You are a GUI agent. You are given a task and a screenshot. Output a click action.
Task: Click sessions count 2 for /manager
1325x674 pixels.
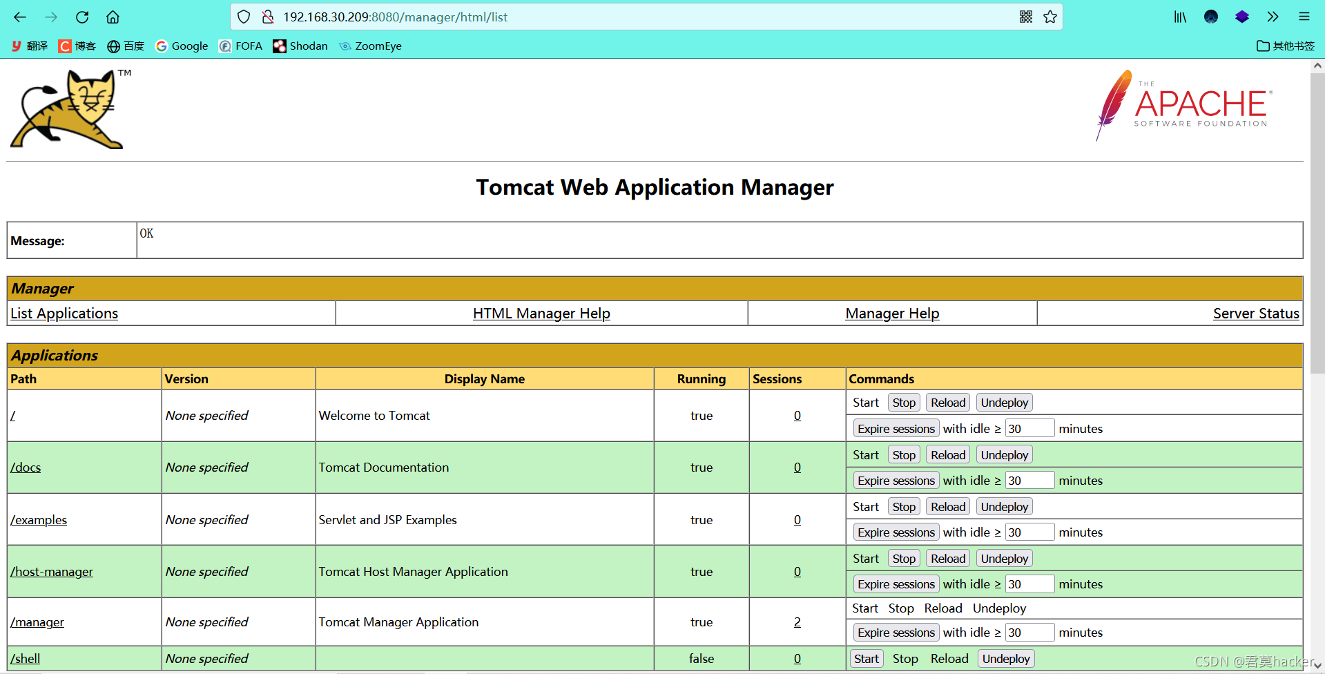pyautogui.click(x=797, y=622)
